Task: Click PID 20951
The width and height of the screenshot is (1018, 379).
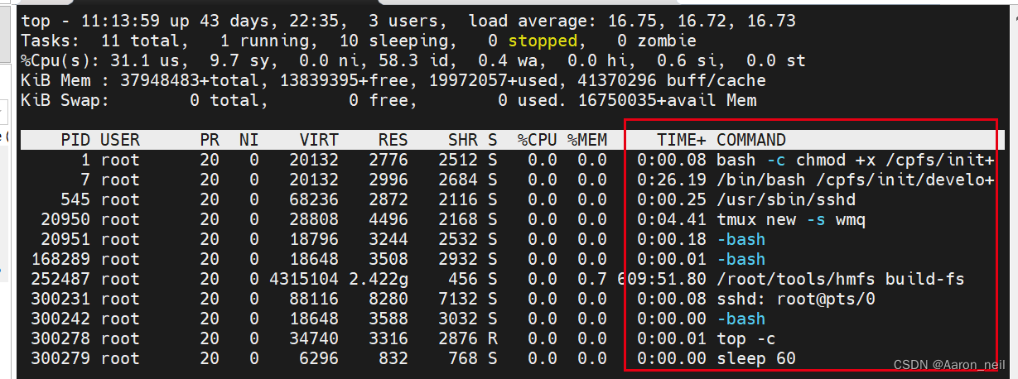Action: (65, 239)
